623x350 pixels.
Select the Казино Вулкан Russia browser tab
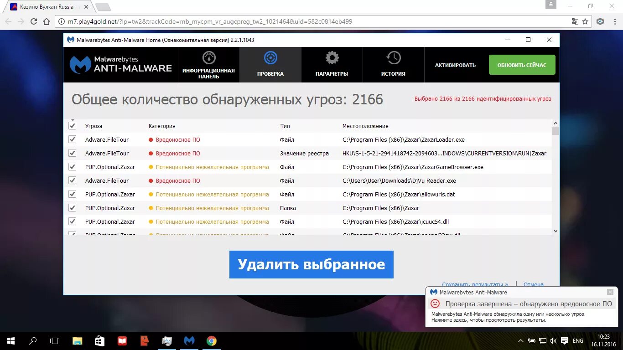click(48, 7)
